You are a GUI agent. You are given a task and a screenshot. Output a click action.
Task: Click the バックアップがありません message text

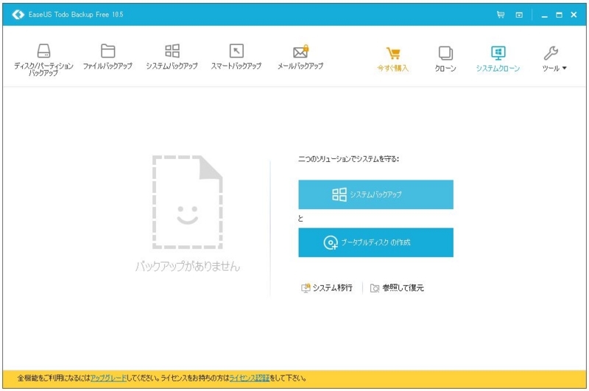click(188, 267)
